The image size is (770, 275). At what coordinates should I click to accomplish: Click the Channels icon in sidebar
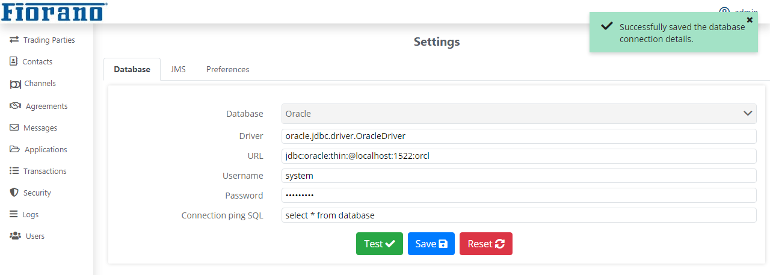15,84
